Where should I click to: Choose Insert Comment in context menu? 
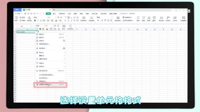[50, 71]
